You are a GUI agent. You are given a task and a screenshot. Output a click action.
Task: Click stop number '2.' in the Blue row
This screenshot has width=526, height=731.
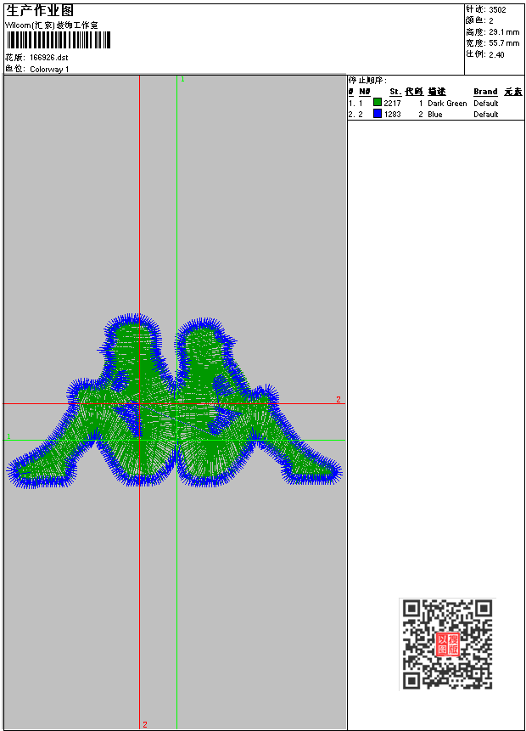[x=351, y=115]
